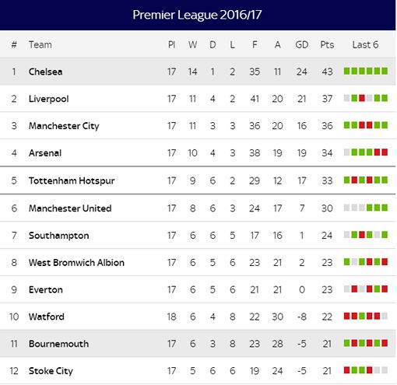Click the Tottenham Hotspur team name
Viewport: 397px width, 385px height.
pos(72,180)
